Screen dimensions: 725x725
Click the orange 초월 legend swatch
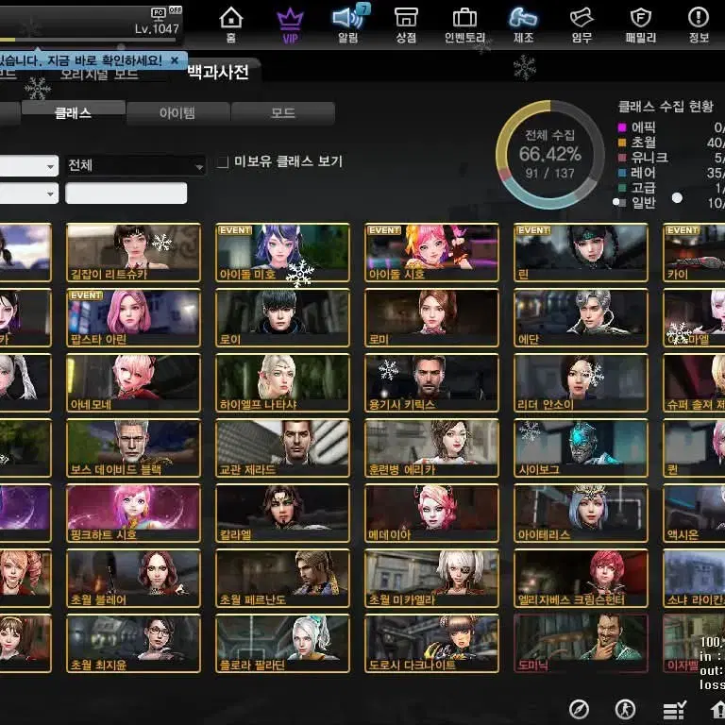click(x=622, y=143)
